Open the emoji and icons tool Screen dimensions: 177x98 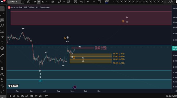click(2, 48)
